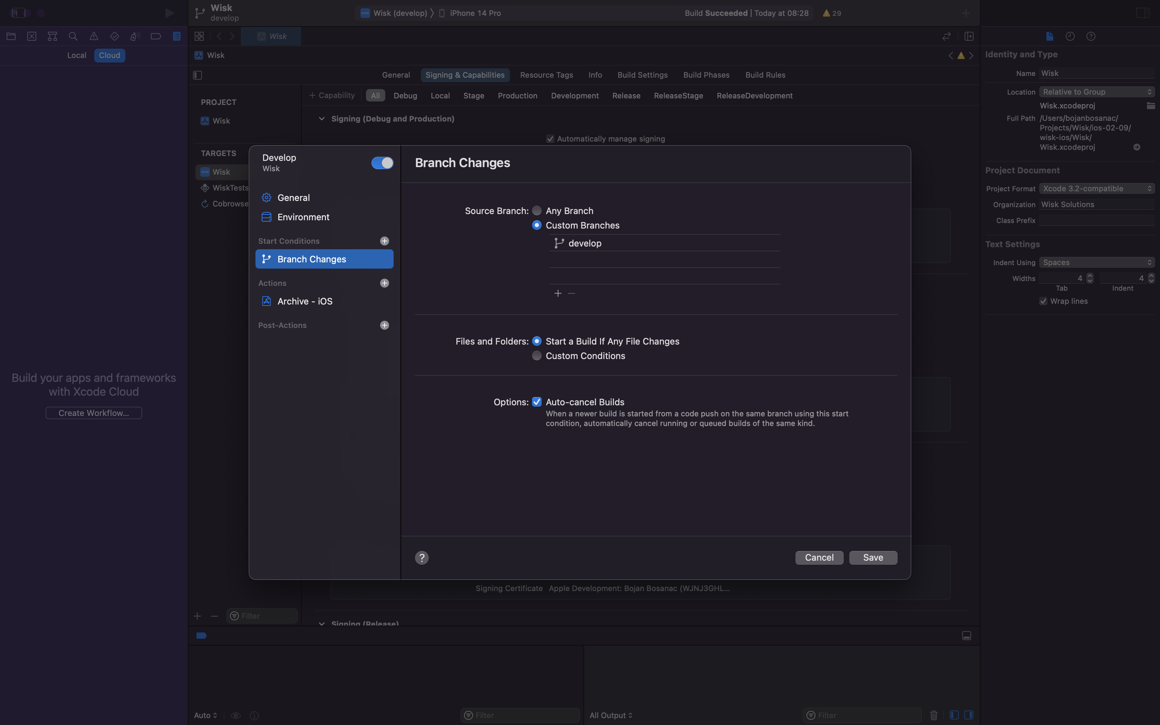Open the Source Control navigator

[32, 36]
